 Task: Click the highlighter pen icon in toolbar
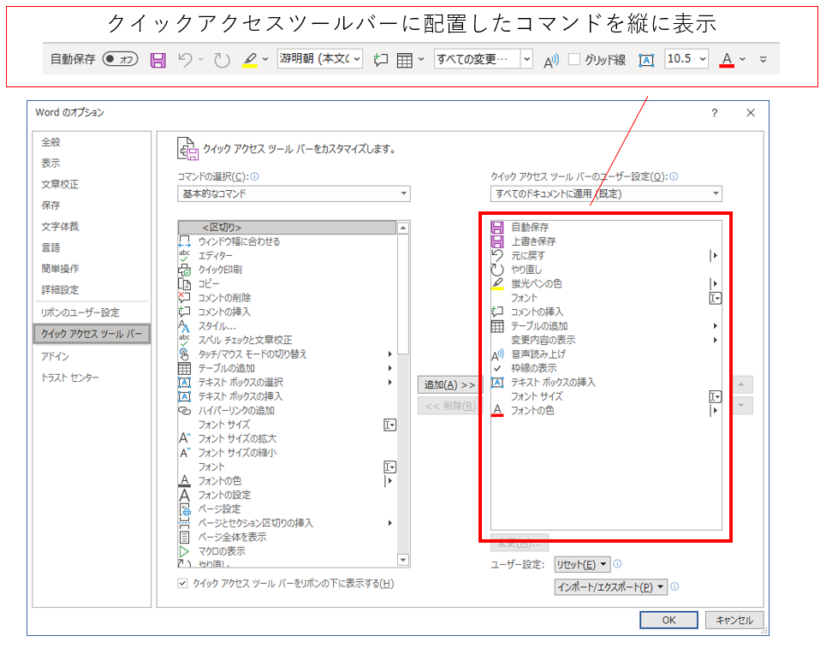tap(249, 60)
